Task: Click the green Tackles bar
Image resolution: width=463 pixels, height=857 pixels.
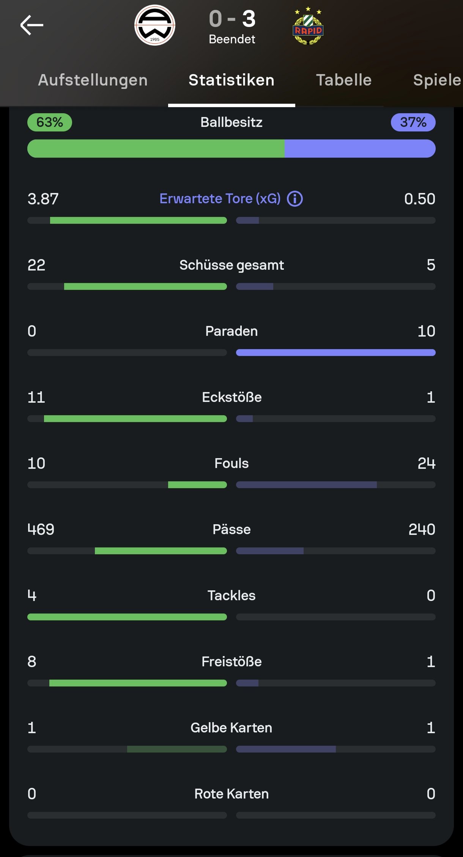Action: click(x=127, y=617)
